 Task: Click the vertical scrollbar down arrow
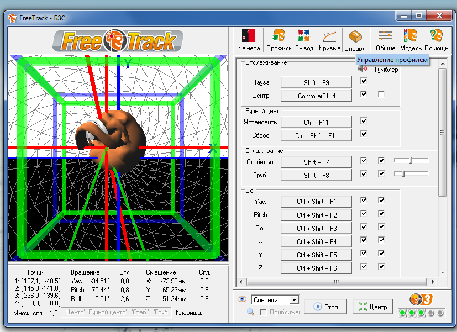pyautogui.click(x=443, y=273)
